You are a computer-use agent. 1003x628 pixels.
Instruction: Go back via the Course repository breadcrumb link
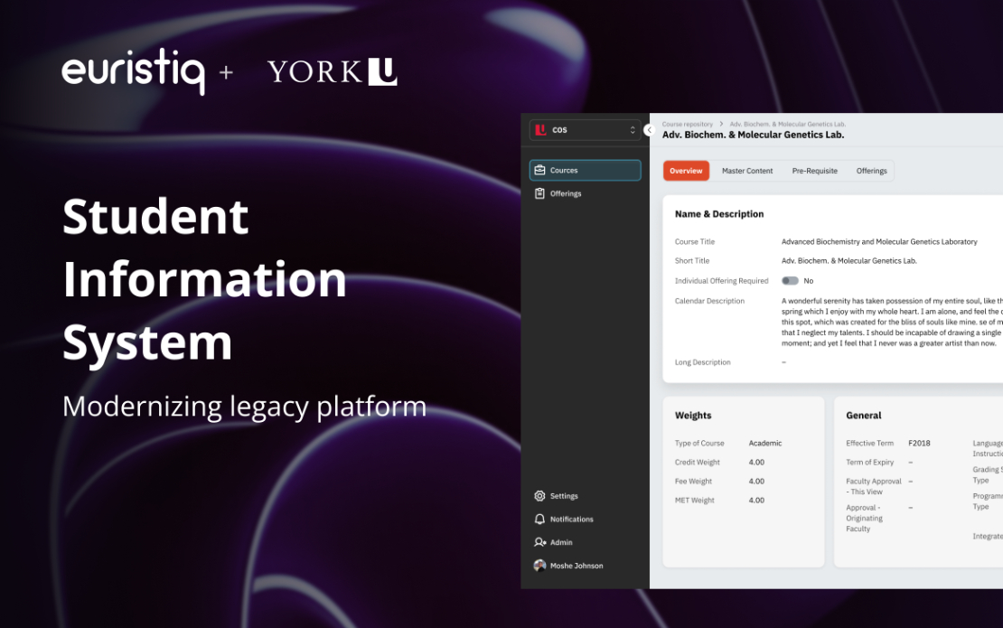[687, 124]
